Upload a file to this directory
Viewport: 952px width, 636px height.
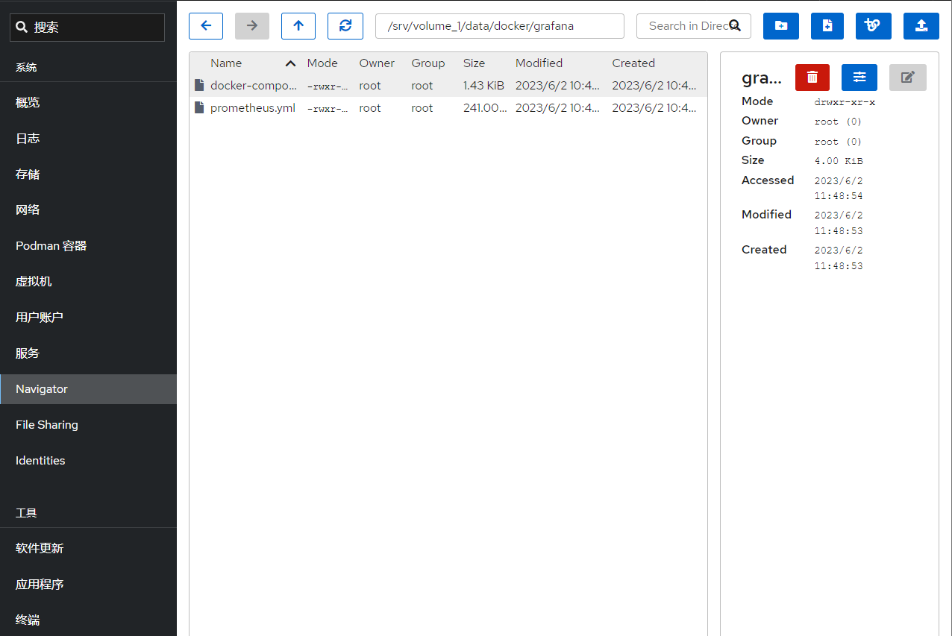921,26
